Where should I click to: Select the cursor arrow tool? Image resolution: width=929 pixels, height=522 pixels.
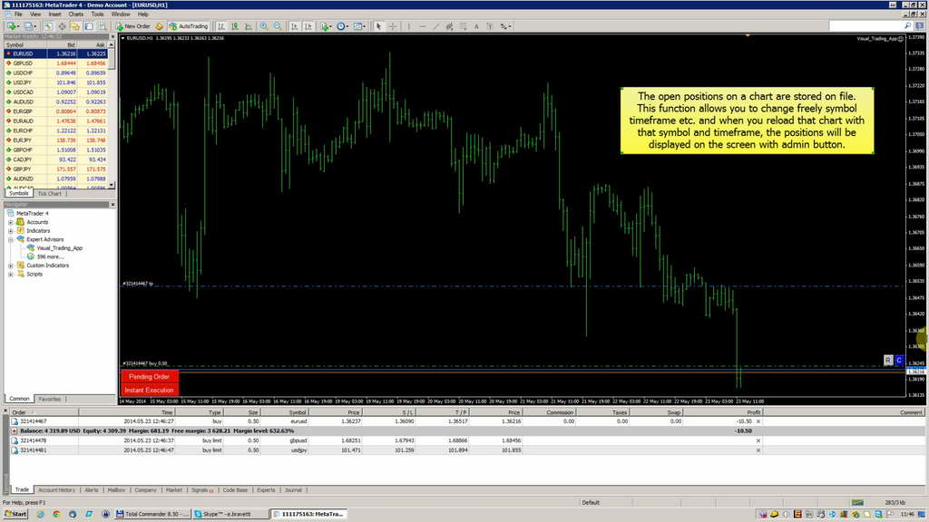click(378, 26)
